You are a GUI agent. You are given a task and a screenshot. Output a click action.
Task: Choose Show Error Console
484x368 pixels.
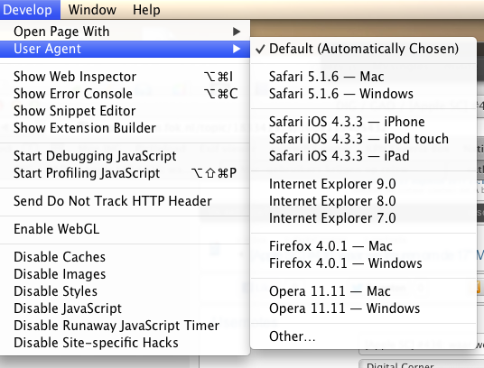[125, 94]
